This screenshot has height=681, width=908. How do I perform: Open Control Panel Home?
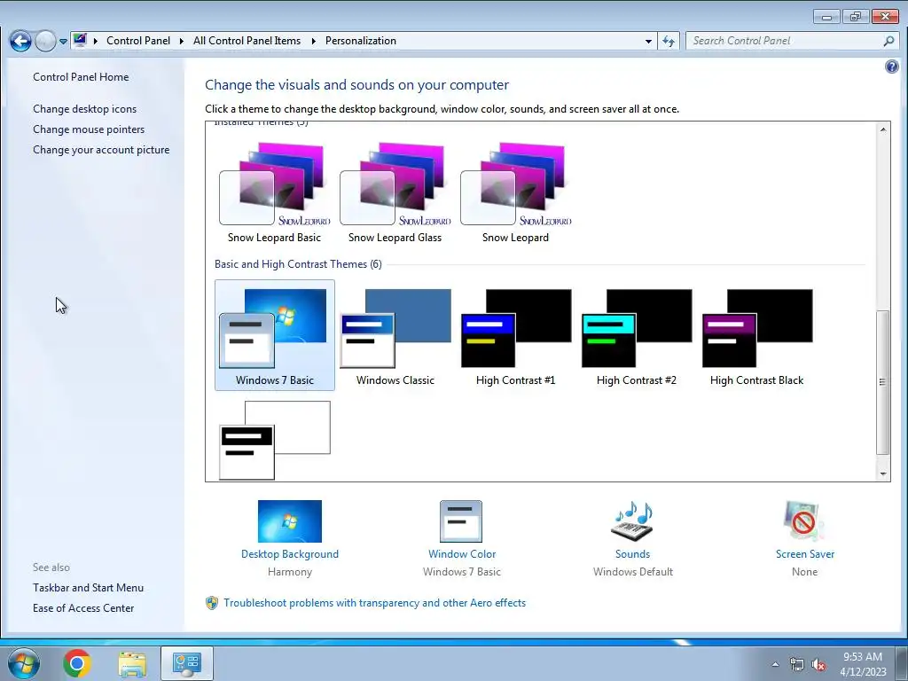[81, 77]
